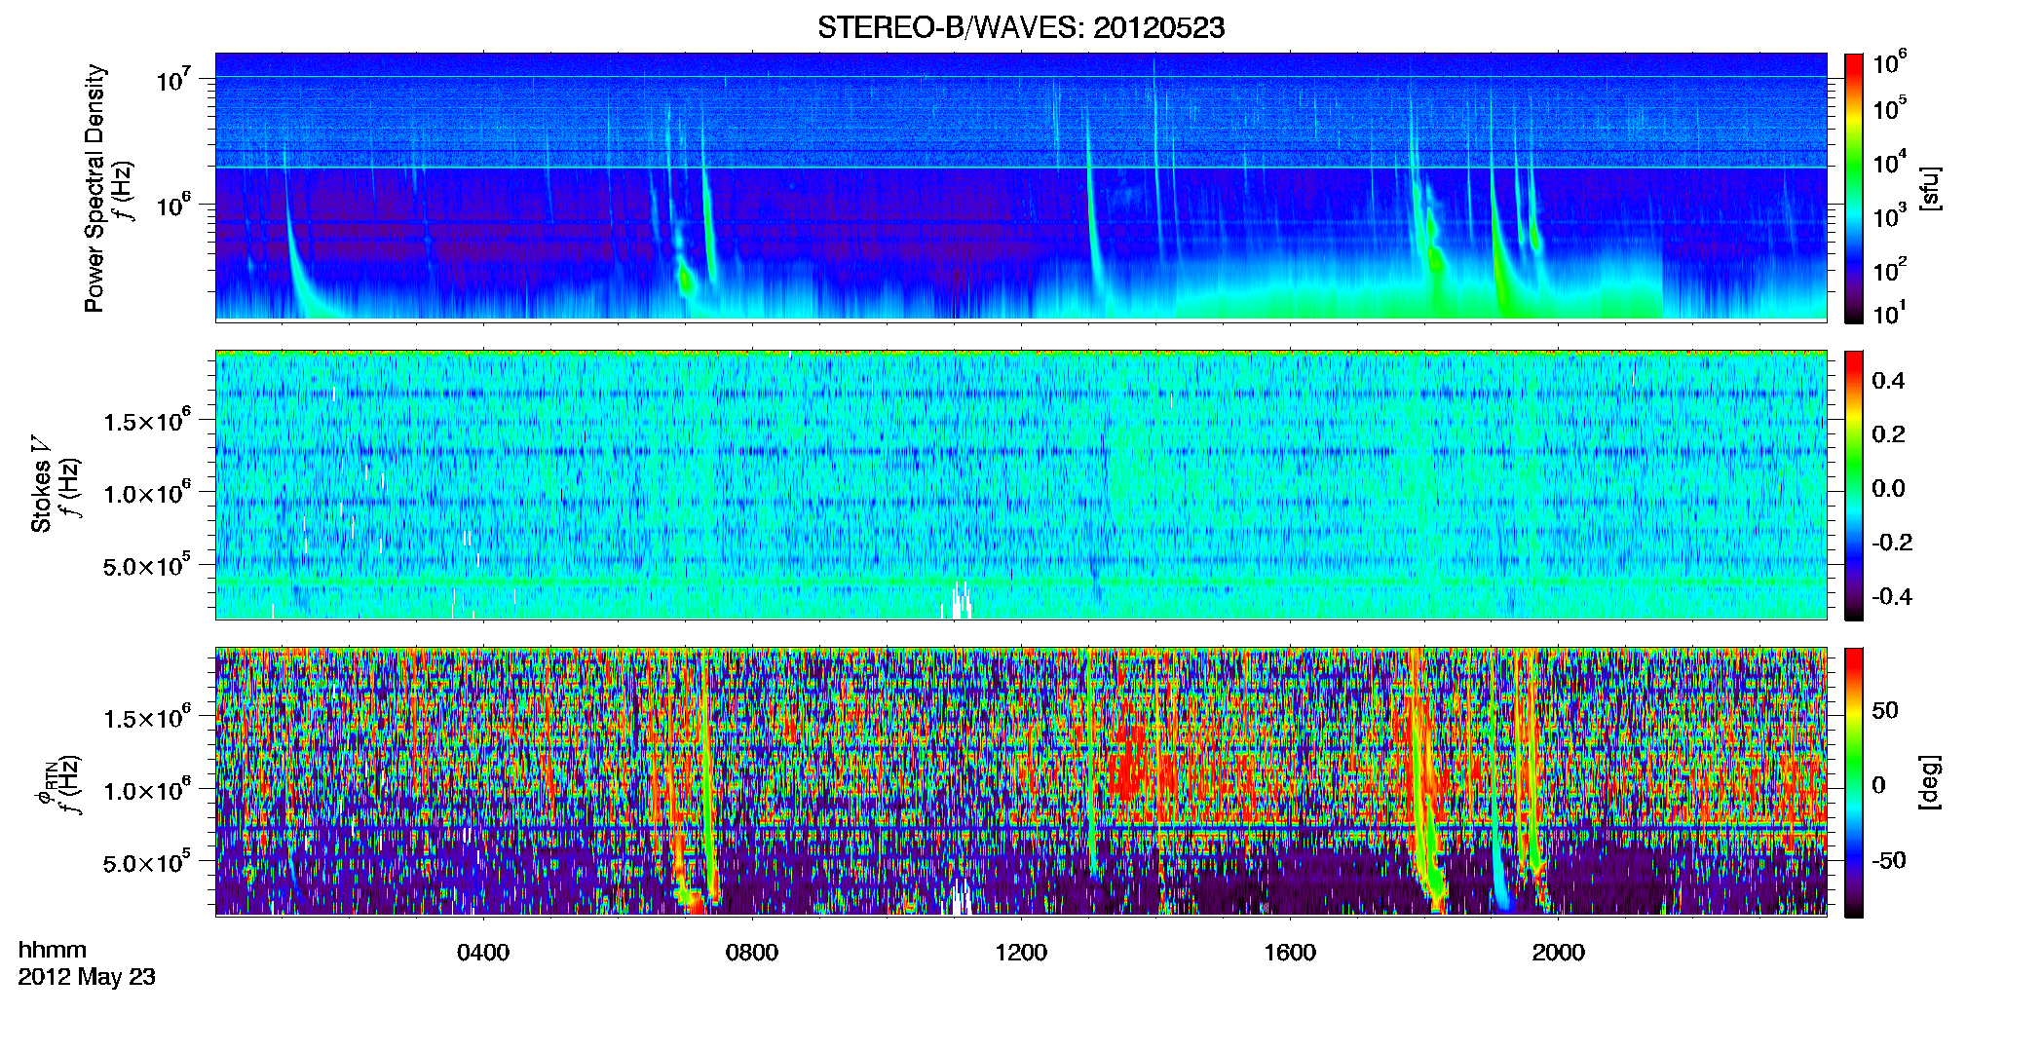Click the sfu power color bar
The height and width of the screenshot is (1052, 2042).
coord(1854,188)
